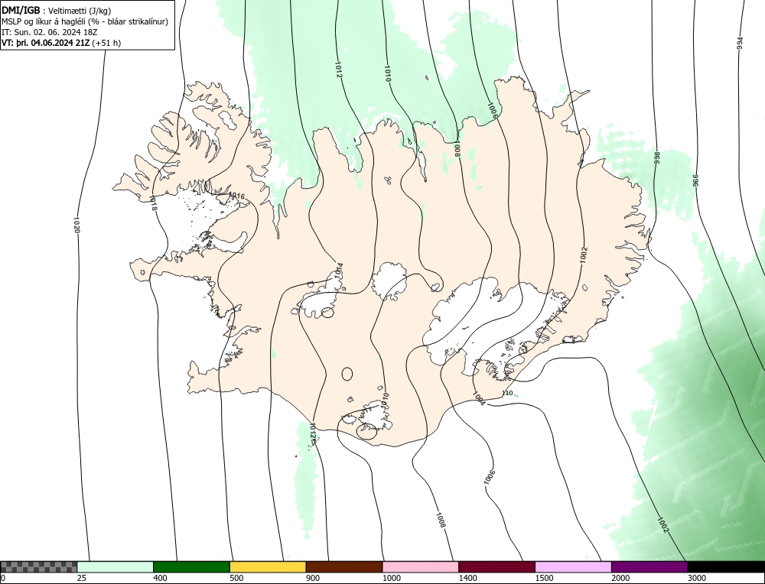Click the 994 isobar label
Viewport: 765px width, 584px height.
click(x=740, y=44)
